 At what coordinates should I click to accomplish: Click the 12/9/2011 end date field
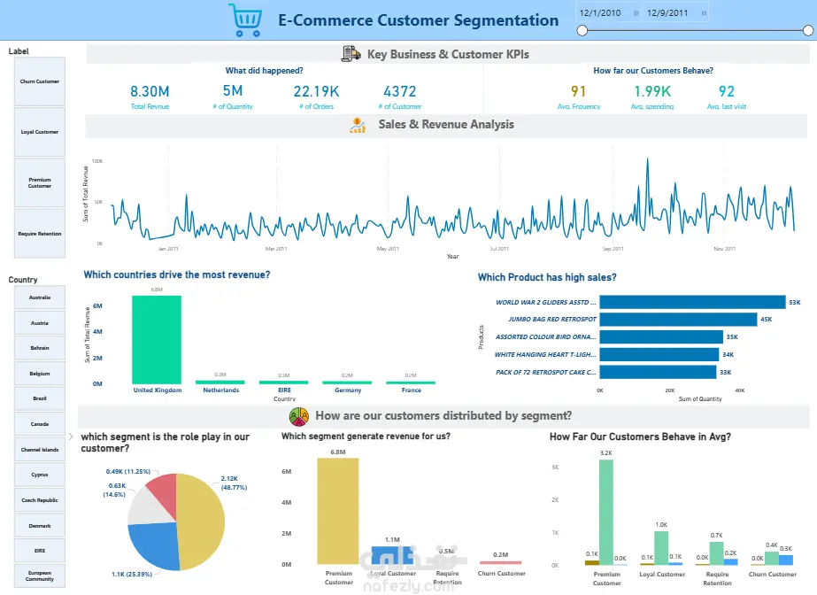(x=667, y=13)
